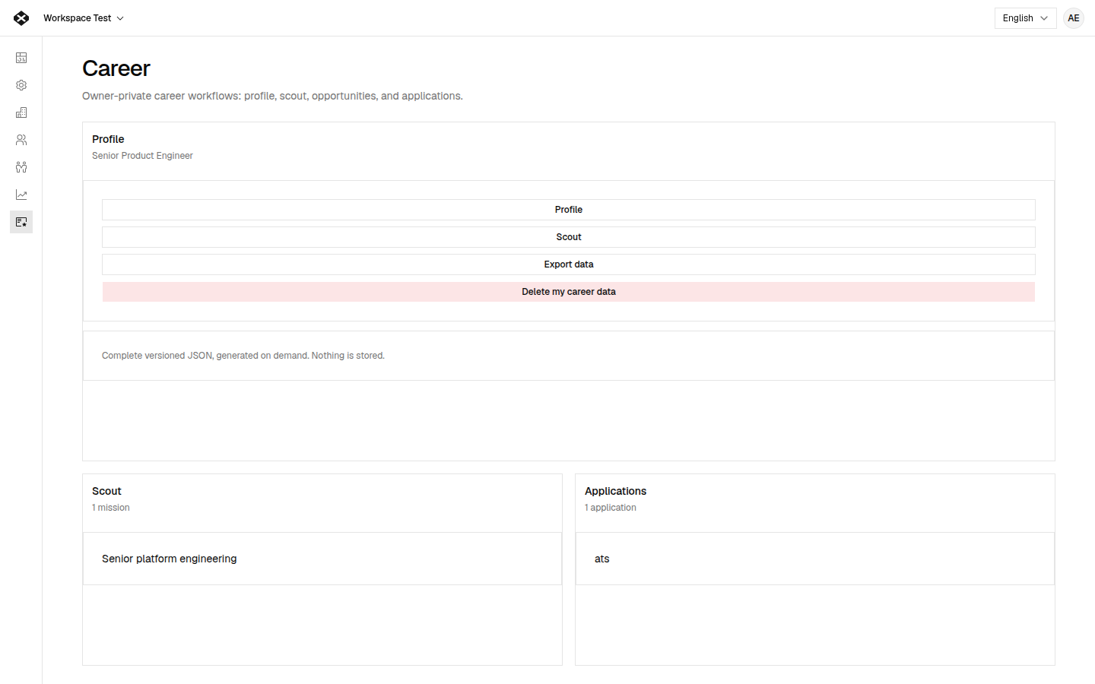Viewport: 1095px width, 684px height.
Task: Open the users icon in the sidebar
Action: pyautogui.click(x=21, y=140)
